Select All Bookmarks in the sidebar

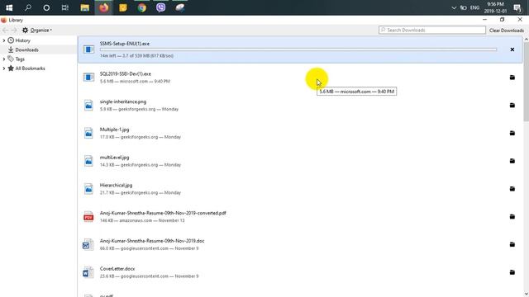click(x=30, y=68)
